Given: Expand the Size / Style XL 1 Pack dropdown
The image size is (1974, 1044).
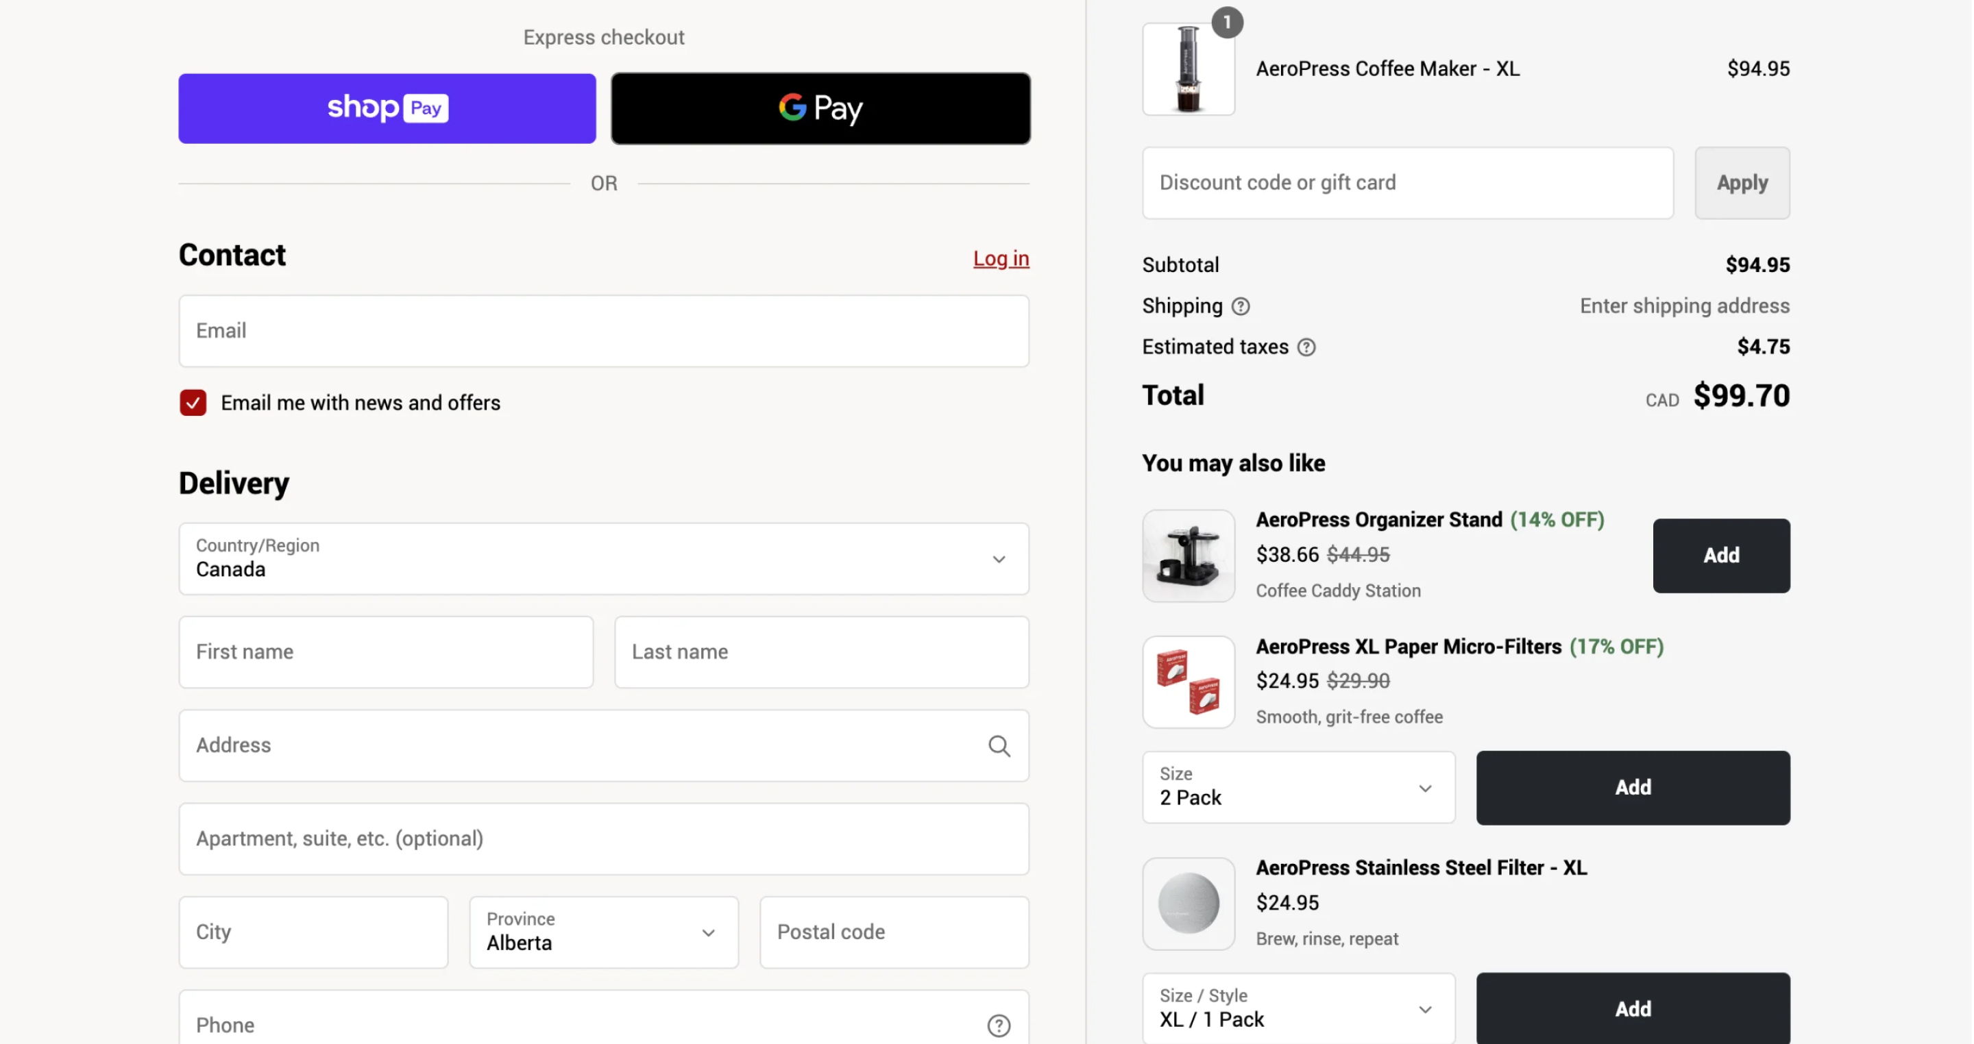Looking at the screenshot, I should (x=1298, y=1009).
